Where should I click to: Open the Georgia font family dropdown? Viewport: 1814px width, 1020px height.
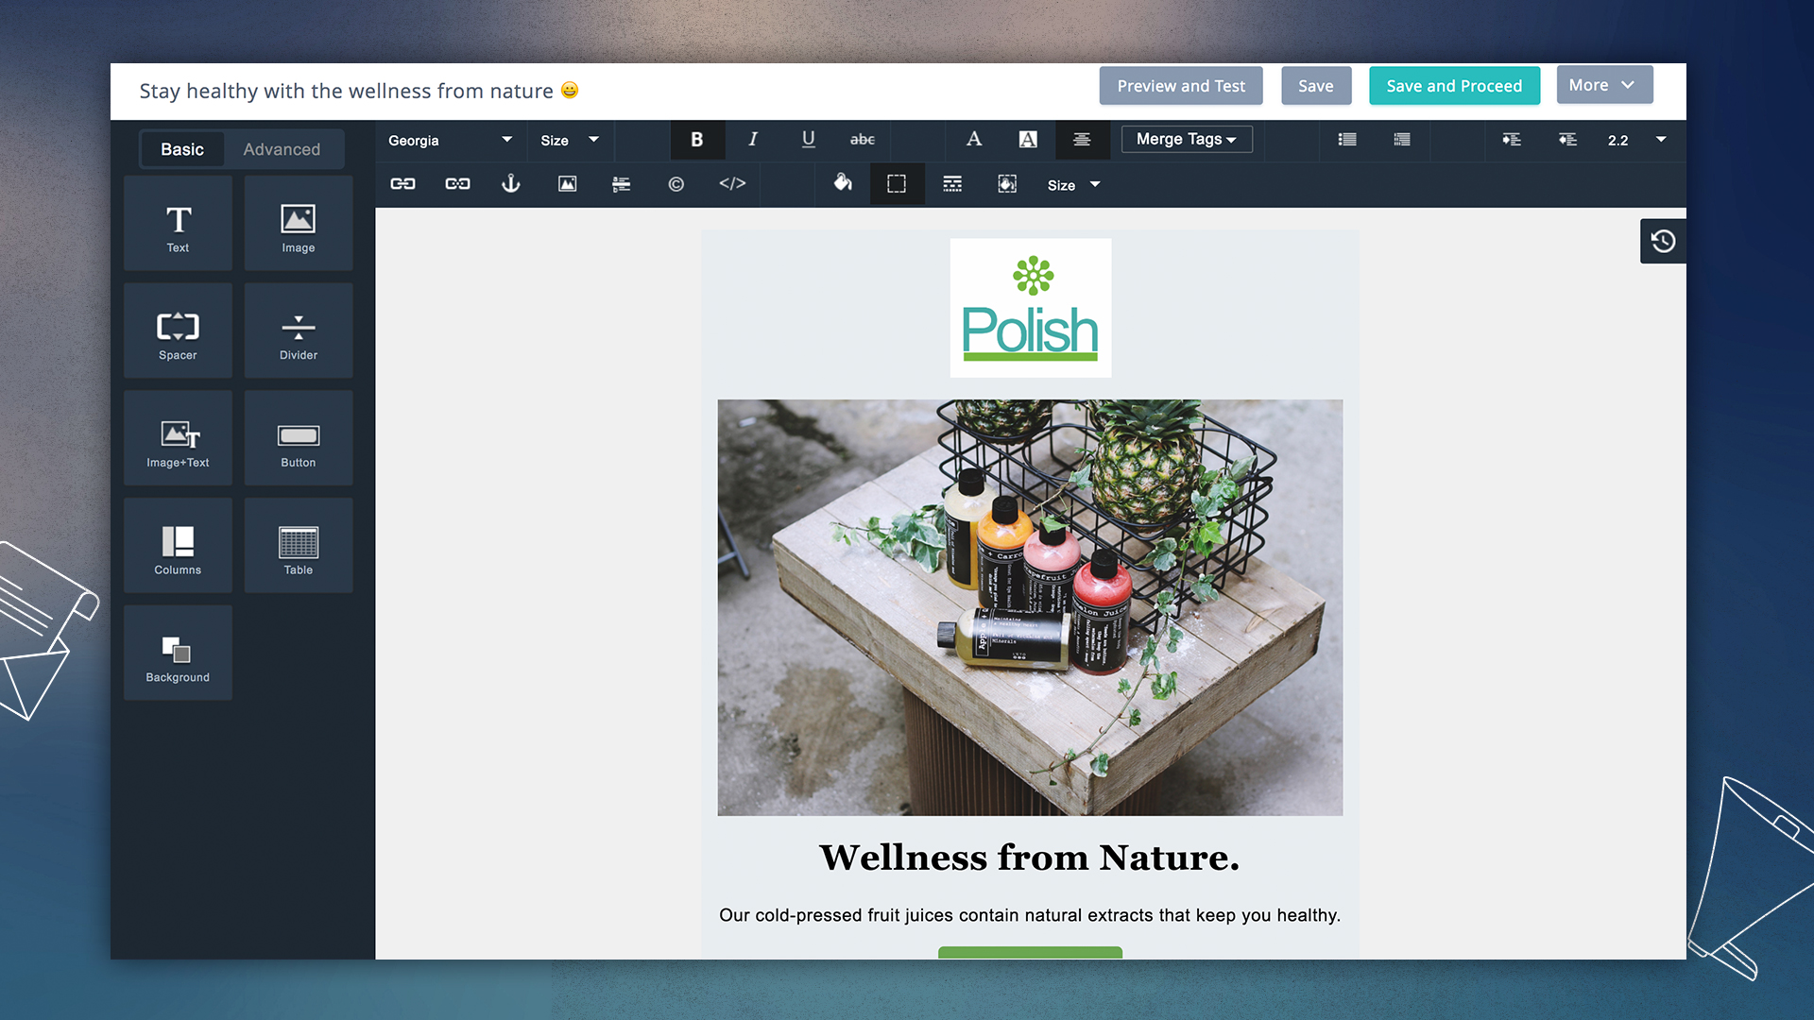pos(450,141)
